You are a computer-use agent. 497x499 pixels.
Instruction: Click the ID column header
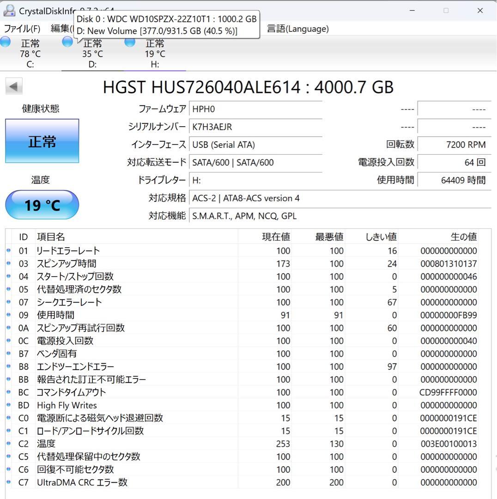click(x=23, y=237)
